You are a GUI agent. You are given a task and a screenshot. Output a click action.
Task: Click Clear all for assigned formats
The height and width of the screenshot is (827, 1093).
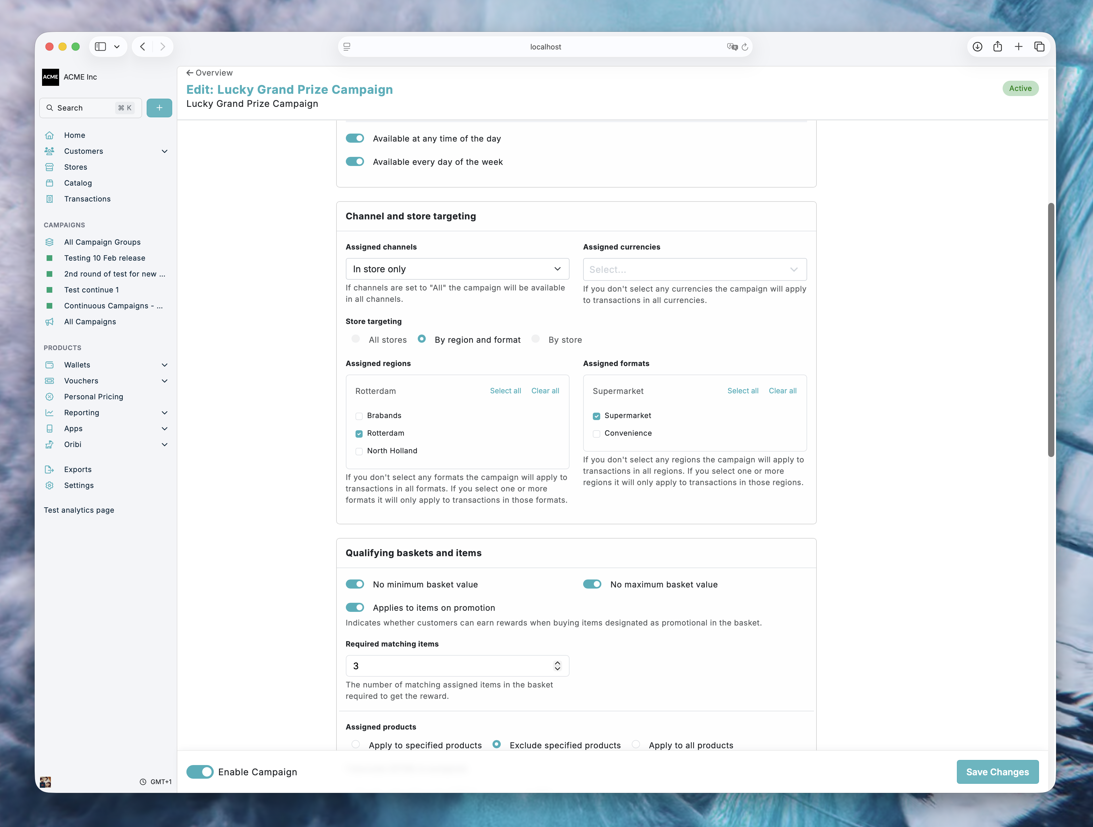pyautogui.click(x=782, y=391)
